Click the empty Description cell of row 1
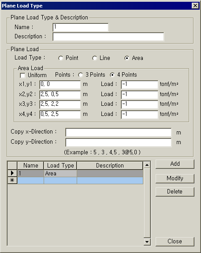 [x=110, y=173]
